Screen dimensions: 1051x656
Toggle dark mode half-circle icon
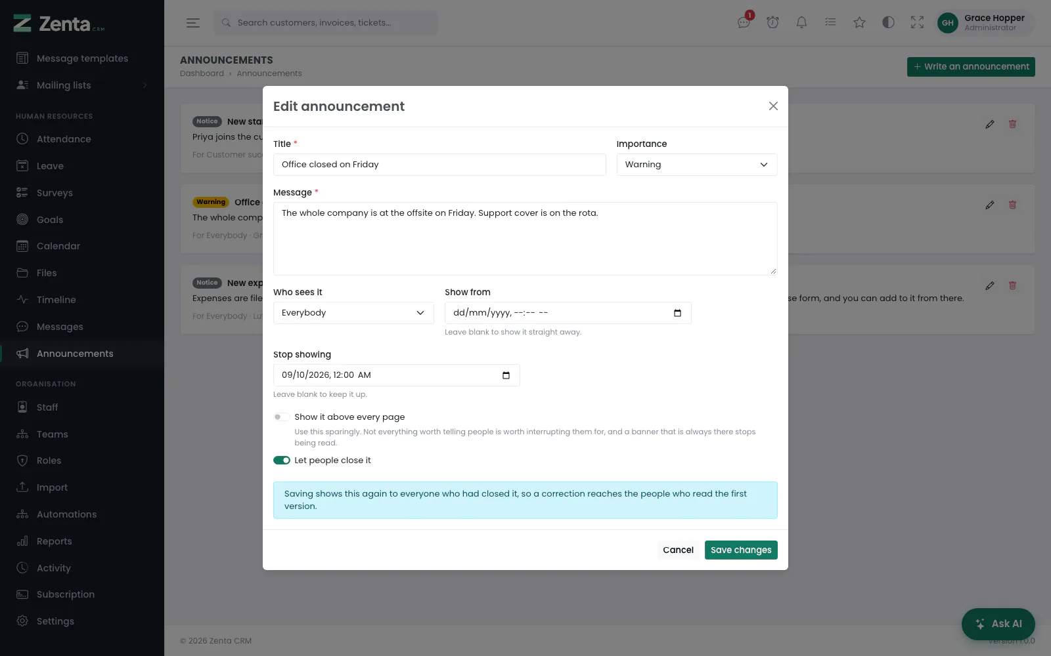[888, 22]
